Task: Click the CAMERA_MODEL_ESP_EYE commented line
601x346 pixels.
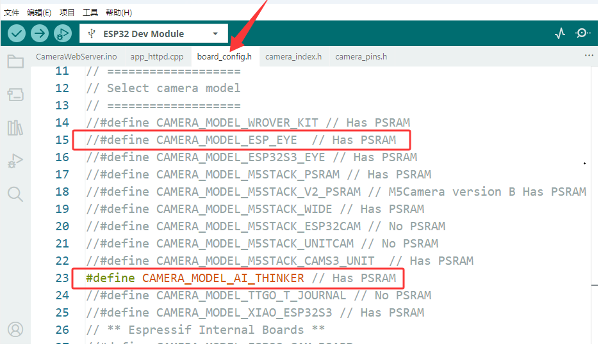Action: (x=241, y=139)
